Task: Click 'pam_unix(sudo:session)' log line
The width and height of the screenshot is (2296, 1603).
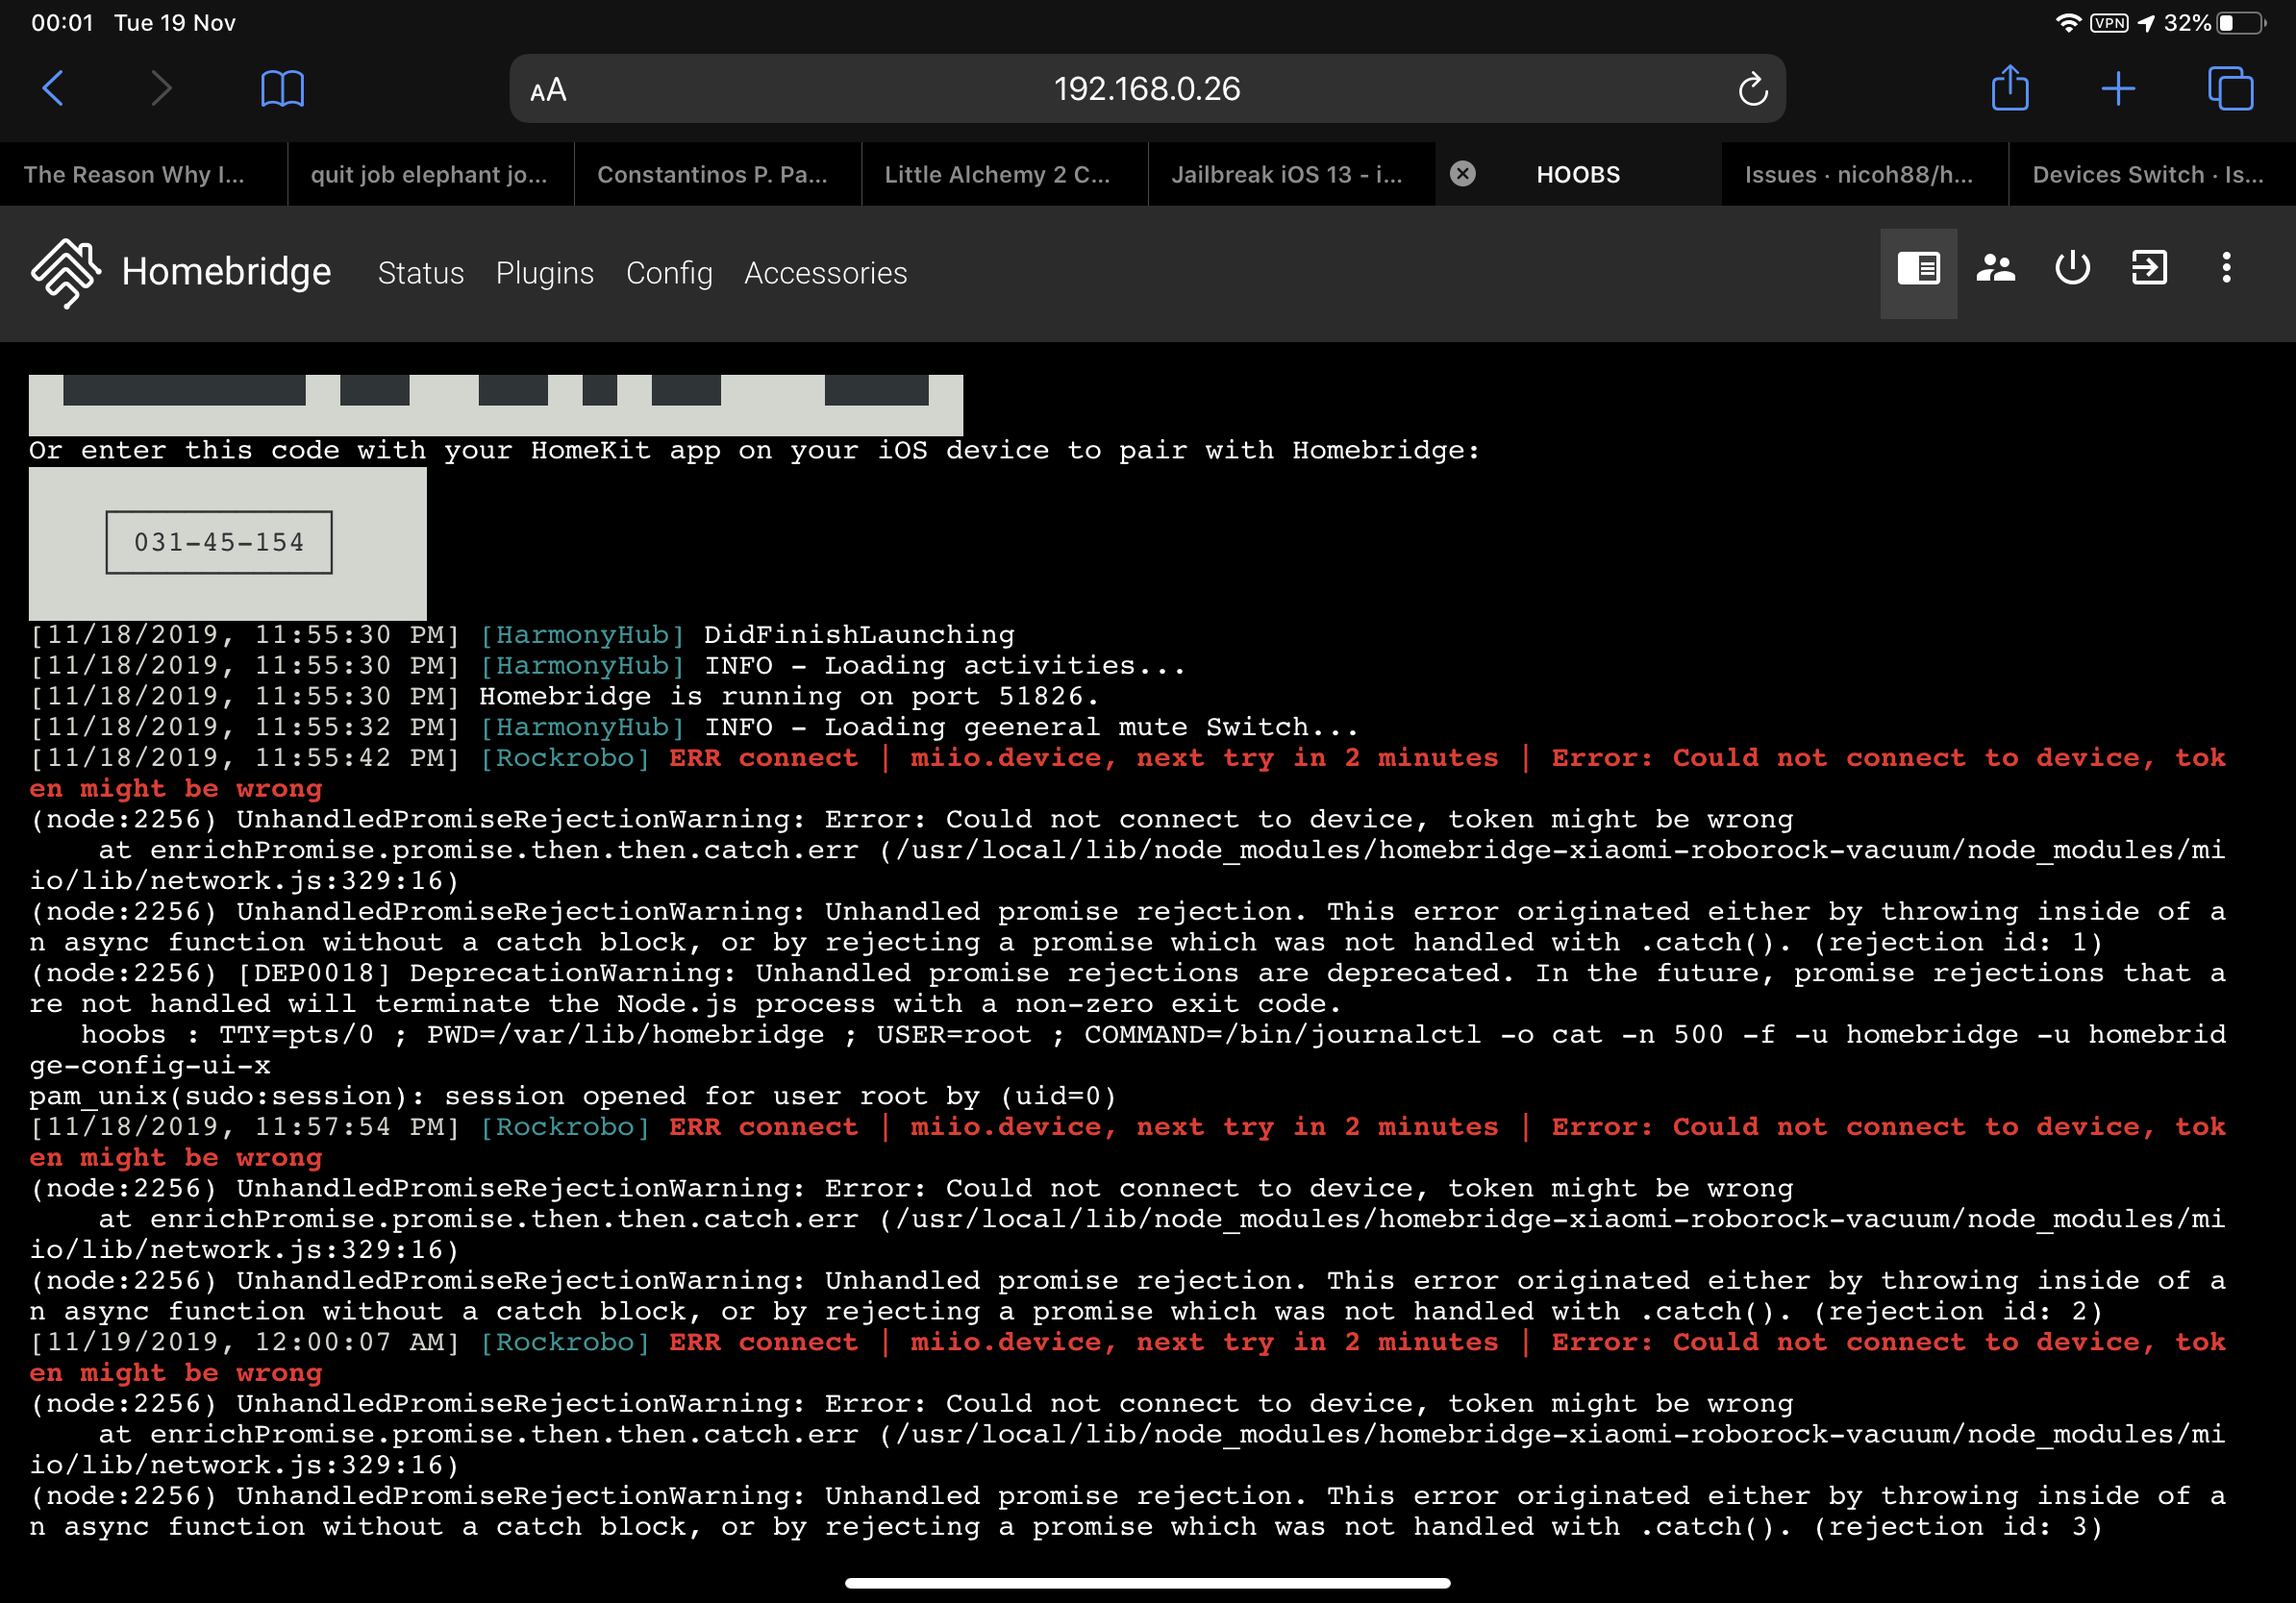Action: pos(572,1097)
